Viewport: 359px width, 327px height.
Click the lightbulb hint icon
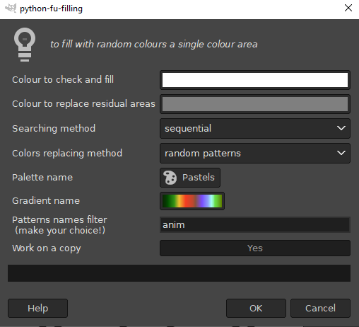pos(25,45)
